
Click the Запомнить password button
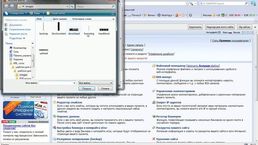[x=195, y=27]
